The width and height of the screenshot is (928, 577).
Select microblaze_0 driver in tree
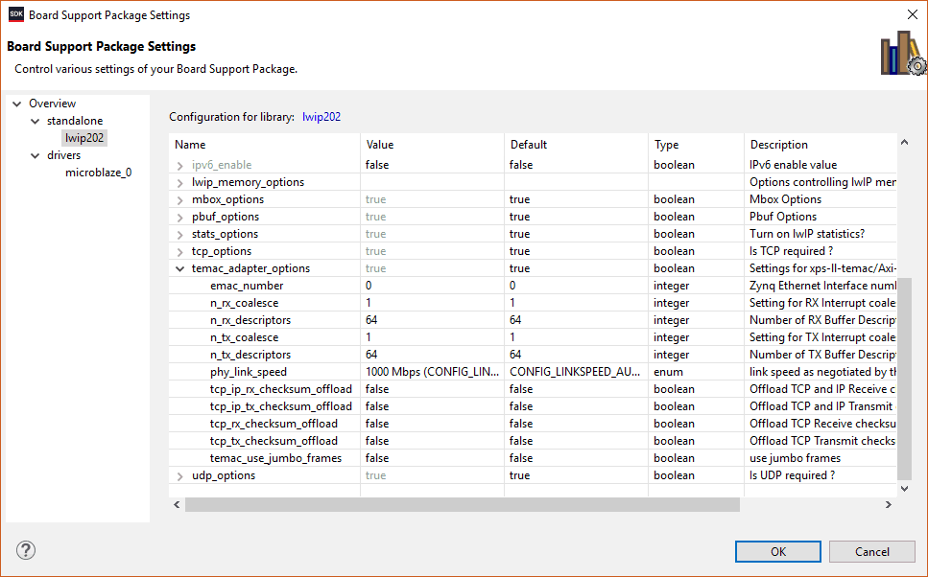98,173
